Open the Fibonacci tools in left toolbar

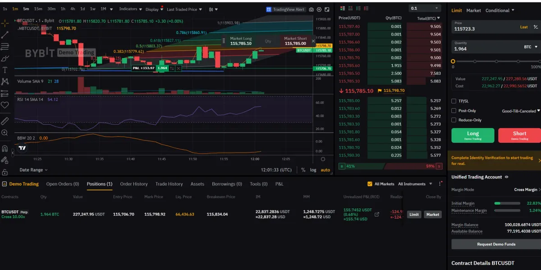point(5,46)
